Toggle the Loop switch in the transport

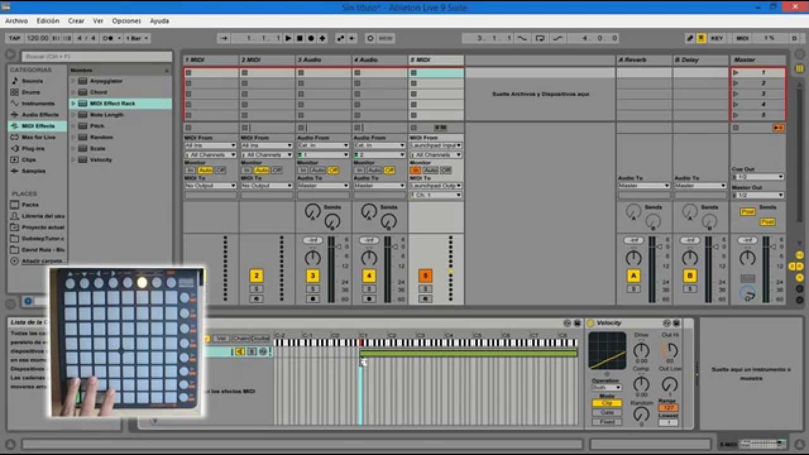(540, 38)
